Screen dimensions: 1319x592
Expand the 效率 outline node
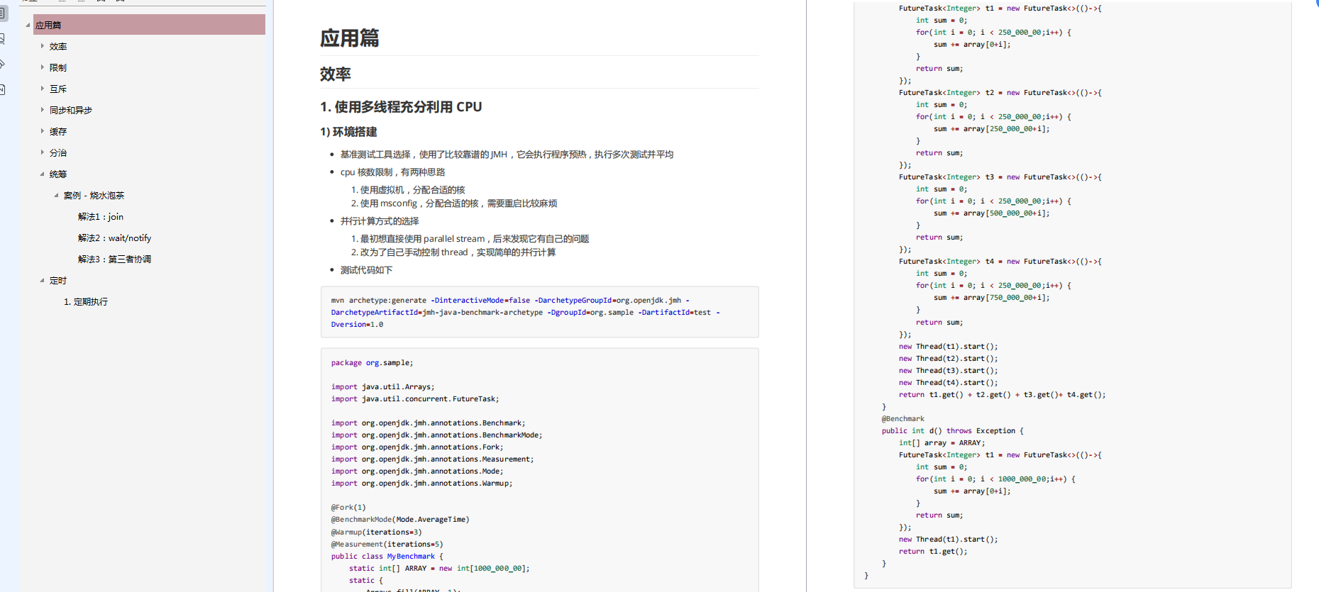pyautogui.click(x=43, y=46)
